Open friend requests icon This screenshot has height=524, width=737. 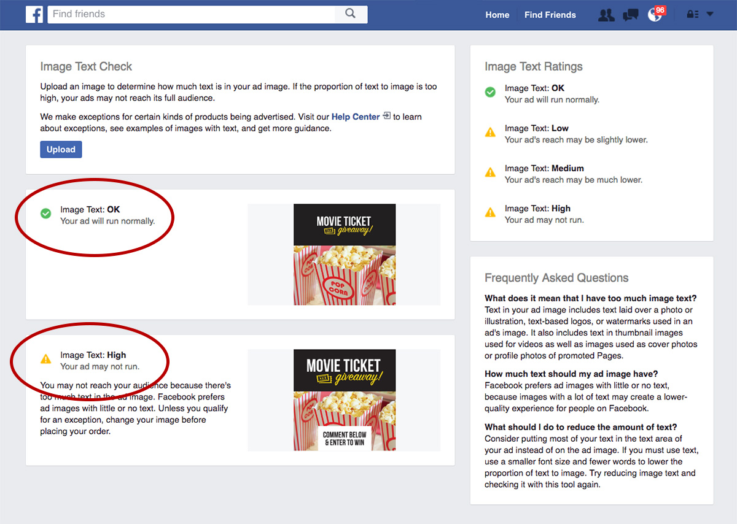[x=606, y=15]
